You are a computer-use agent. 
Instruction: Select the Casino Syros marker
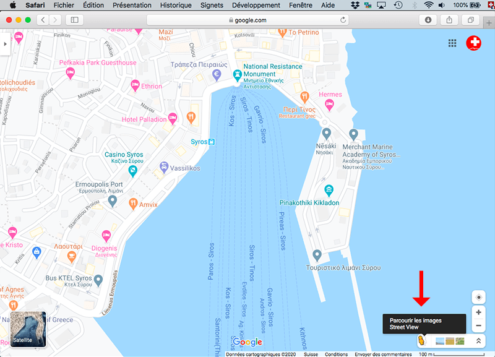[132, 171]
